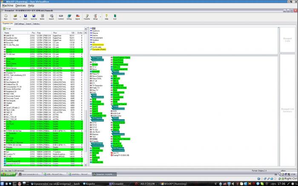Create a new file with New
Image resolution: width=298 pixels, height=186 pixels.
(x=6, y=17)
